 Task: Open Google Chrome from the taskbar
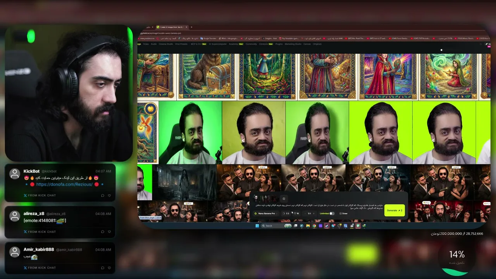[x=314, y=226]
